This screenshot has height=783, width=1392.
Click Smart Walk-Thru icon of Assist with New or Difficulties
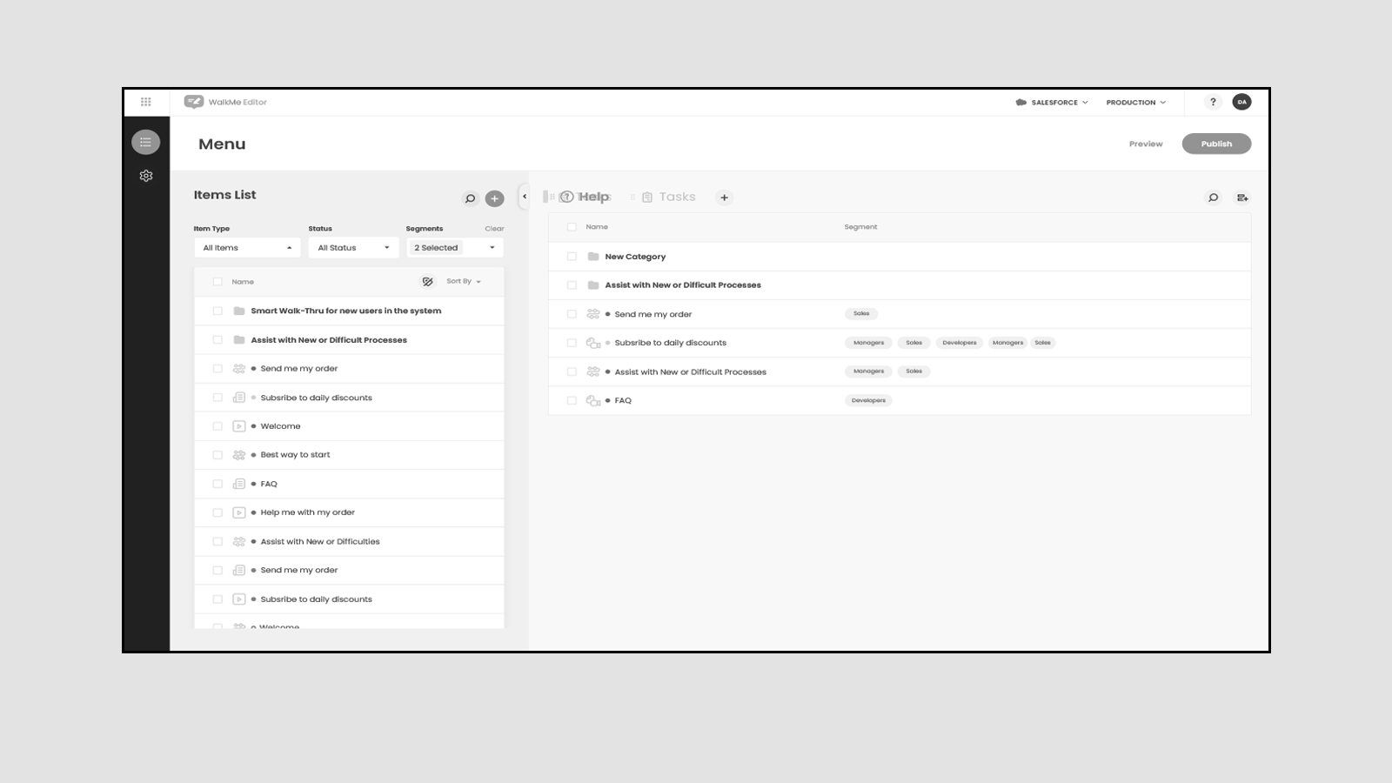point(239,541)
